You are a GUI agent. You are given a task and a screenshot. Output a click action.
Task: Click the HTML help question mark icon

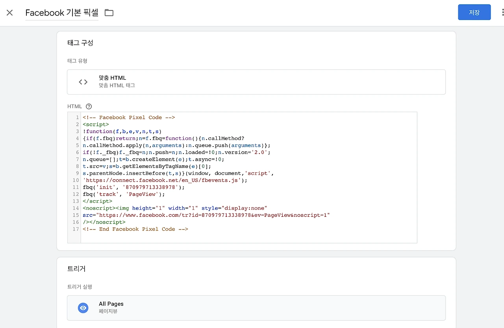89,106
